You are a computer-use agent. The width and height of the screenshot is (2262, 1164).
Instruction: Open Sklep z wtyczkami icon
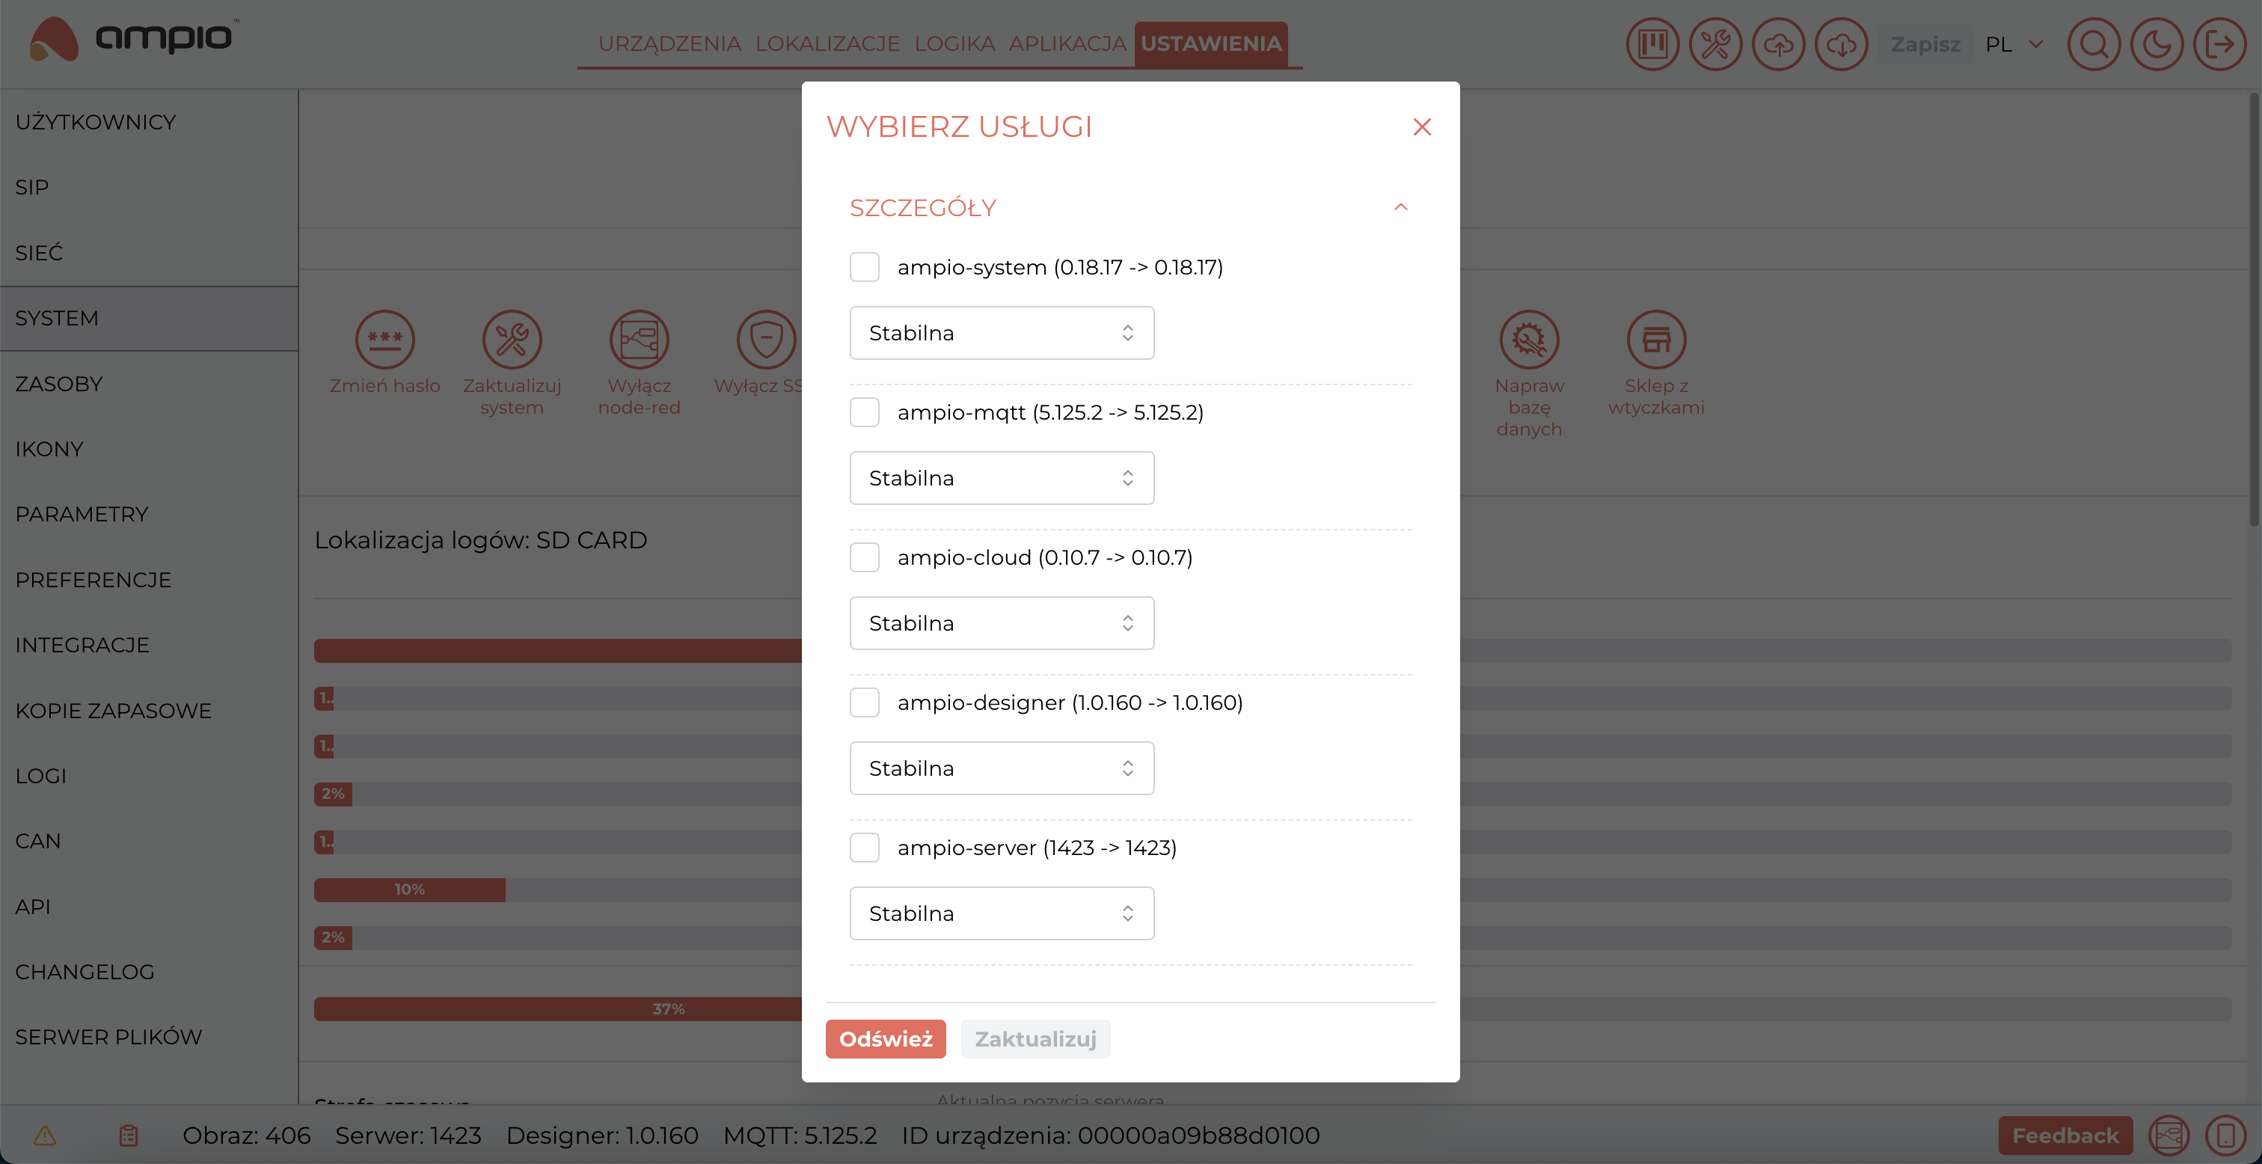tap(1656, 339)
